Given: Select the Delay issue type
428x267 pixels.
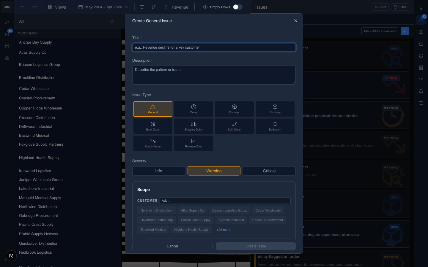Looking at the screenshot, I should (x=193, y=109).
